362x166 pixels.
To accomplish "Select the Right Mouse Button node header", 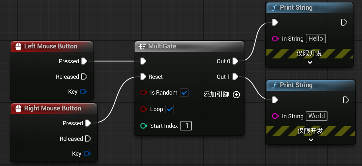I will [x=52, y=109].
